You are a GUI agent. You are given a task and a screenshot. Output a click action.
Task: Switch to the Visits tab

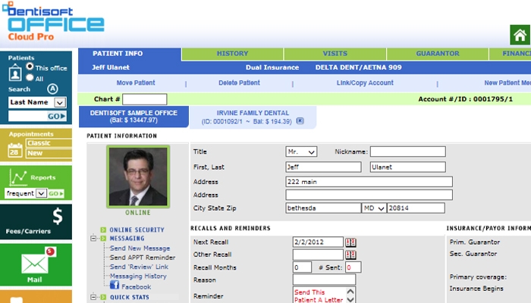[x=335, y=54]
